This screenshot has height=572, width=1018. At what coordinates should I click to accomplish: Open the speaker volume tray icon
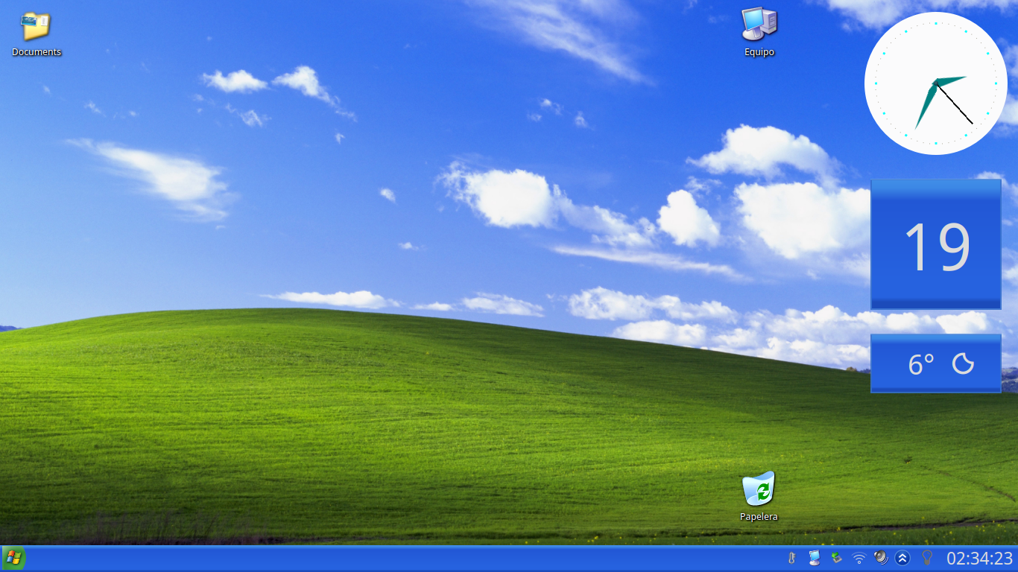880,557
